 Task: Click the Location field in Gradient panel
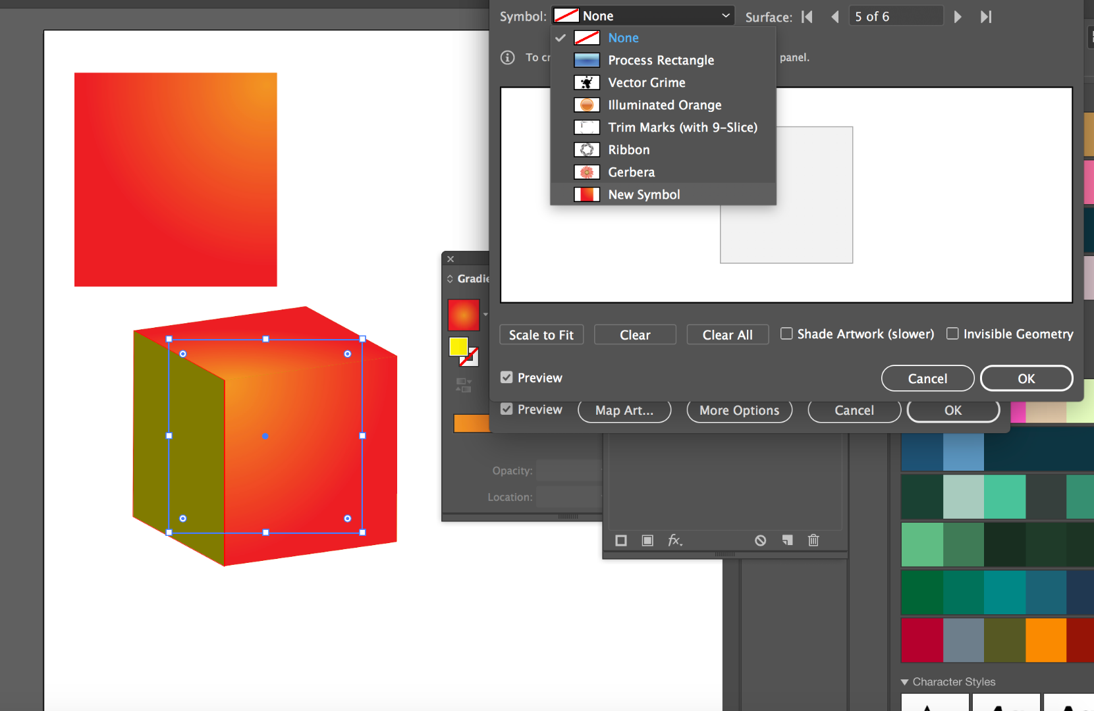(x=569, y=497)
